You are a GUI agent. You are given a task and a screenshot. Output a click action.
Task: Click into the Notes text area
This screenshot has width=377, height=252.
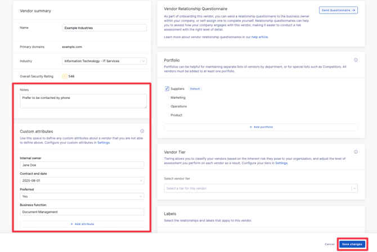83,101
